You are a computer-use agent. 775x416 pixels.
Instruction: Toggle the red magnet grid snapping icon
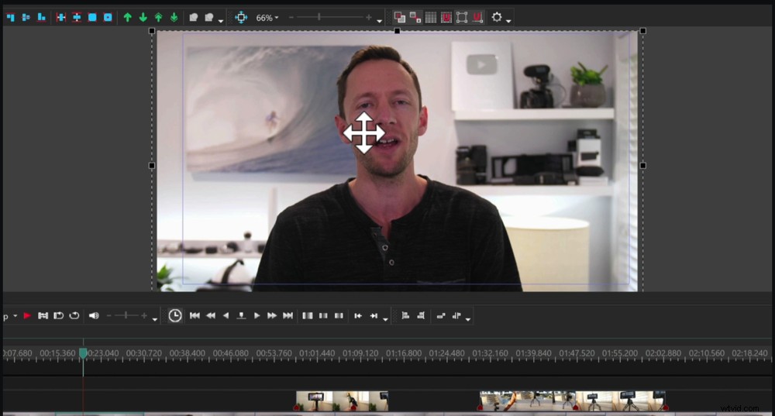click(x=446, y=18)
